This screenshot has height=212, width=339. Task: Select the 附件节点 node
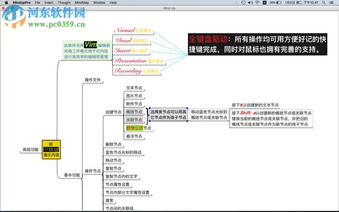[x=134, y=104]
